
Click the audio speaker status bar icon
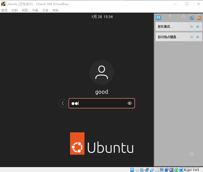[x=142, y=170]
